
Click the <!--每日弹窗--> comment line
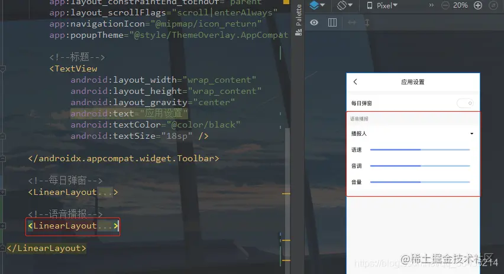tap(65, 181)
